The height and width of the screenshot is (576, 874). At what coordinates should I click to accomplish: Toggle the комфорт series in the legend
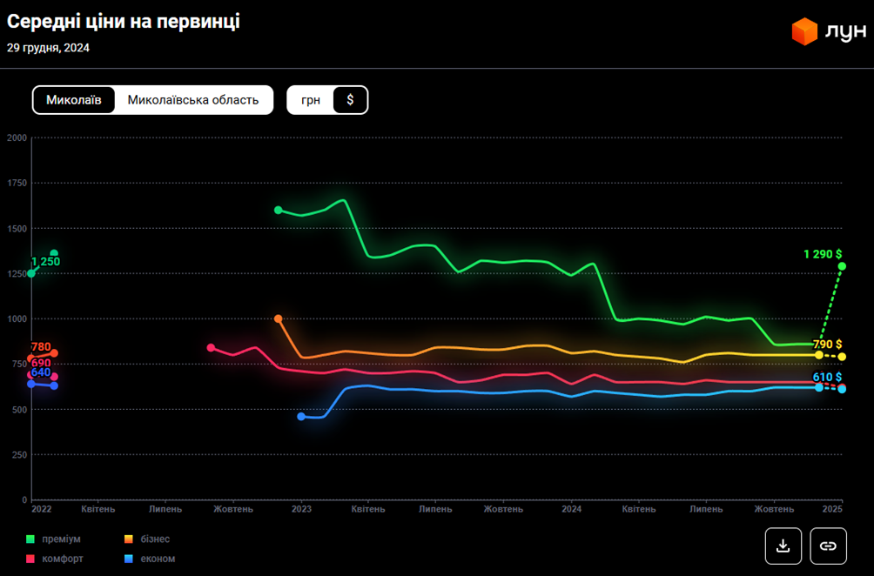point(63,559)
